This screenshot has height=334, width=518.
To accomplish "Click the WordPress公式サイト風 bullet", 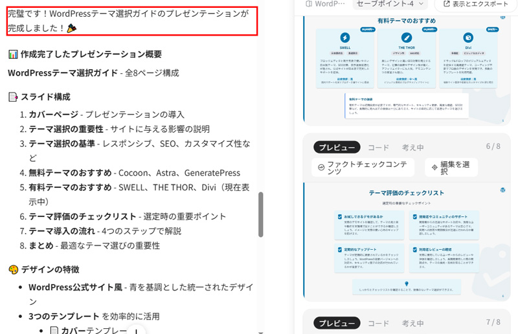I will coord(141,294).
